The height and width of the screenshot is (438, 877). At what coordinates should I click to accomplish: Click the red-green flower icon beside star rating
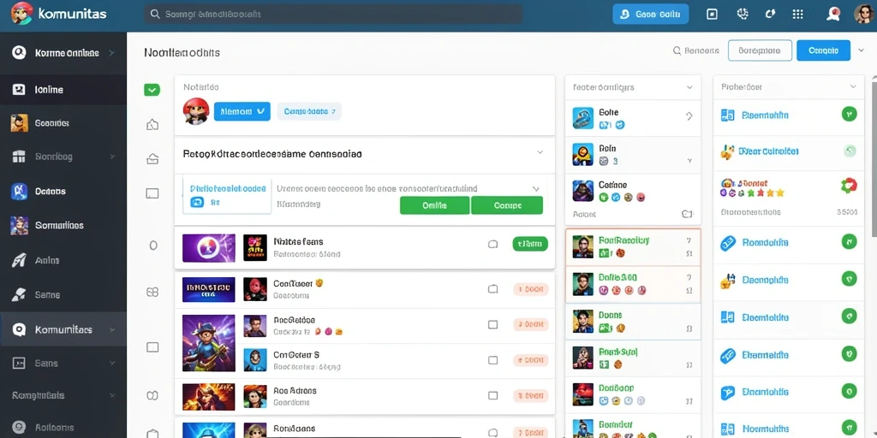849,186
